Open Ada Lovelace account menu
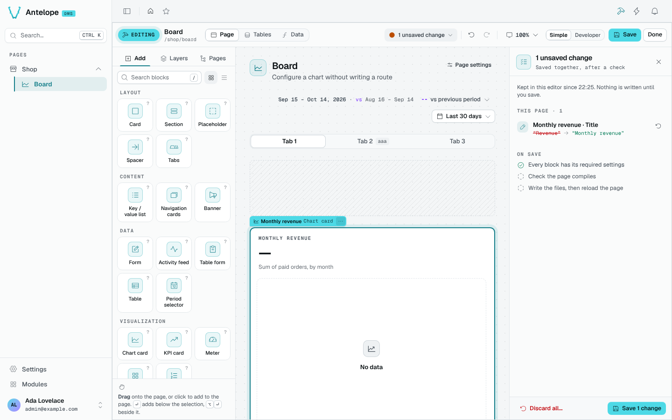The image size is (672, 420). coord(56,405)
